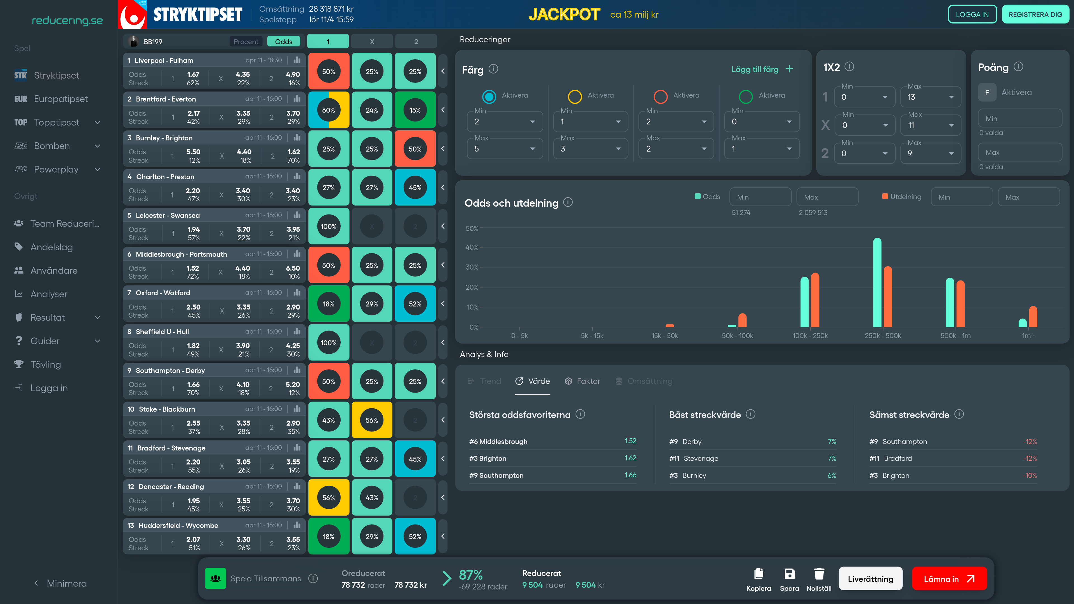Switch to the Procent view tab
Screen dimensions: 1074x604
246,41
